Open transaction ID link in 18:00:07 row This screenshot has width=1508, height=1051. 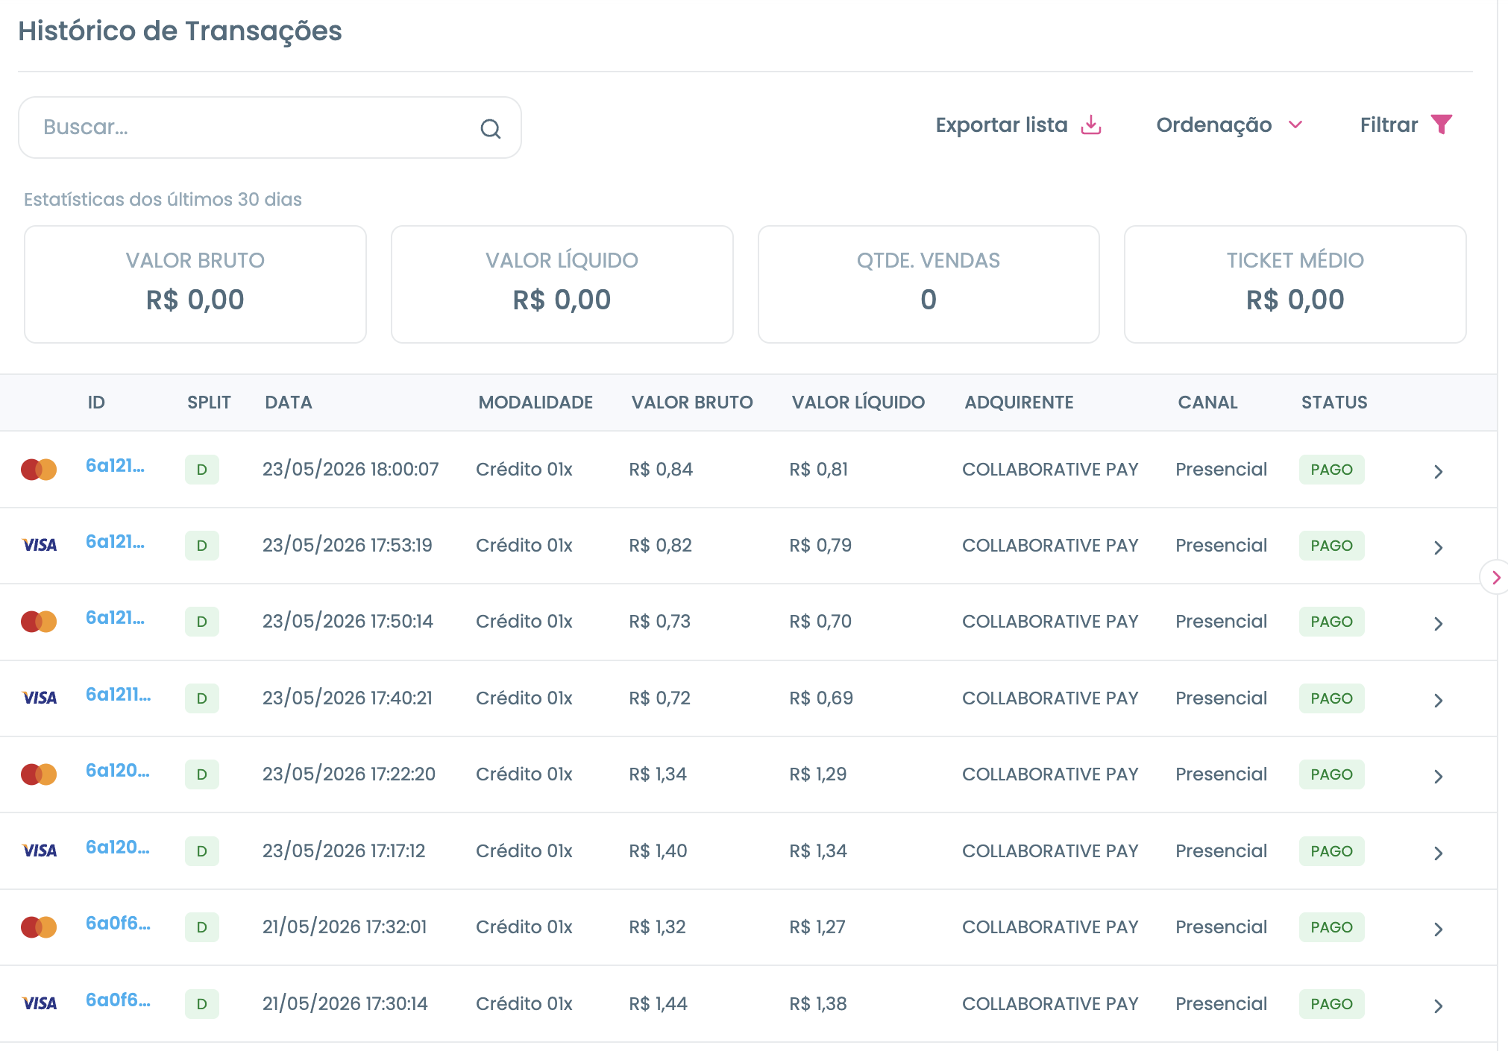point(115,466)
